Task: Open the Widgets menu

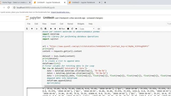Action: (81, 24)
